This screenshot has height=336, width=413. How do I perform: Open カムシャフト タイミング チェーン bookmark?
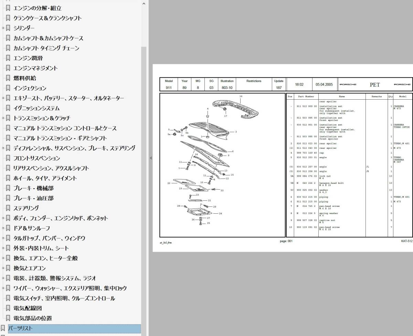(46, 48)
